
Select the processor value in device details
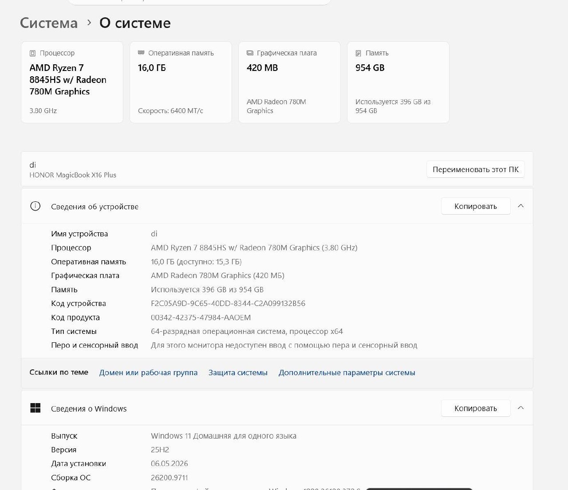click(x=254, y=248)
